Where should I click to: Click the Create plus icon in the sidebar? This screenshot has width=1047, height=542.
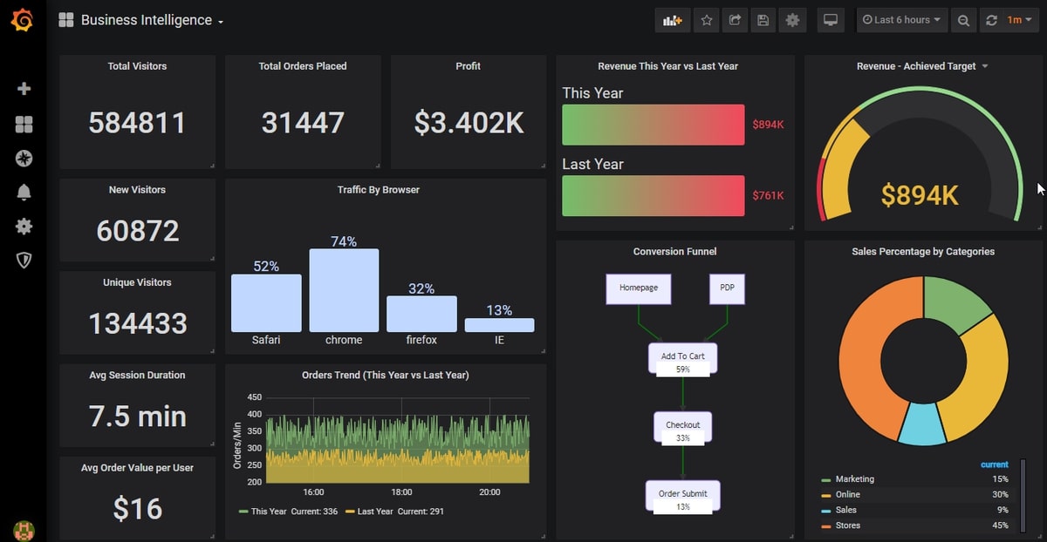point(24,88)
